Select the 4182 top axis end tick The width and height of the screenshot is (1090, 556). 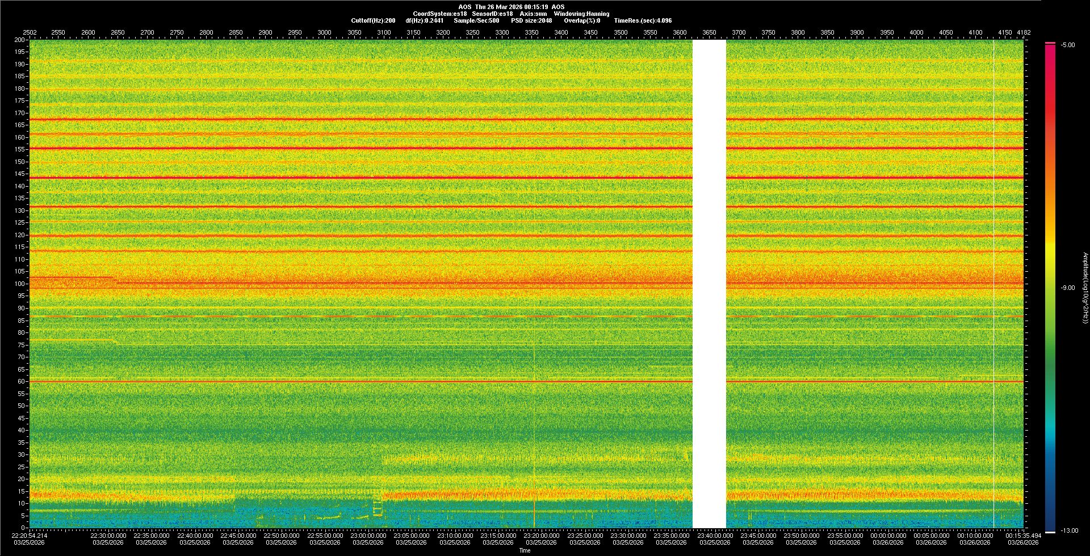pos(1023,32)
